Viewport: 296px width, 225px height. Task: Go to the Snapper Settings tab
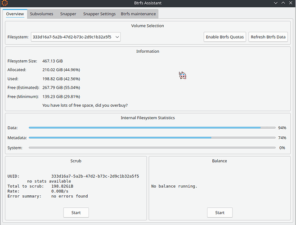(99, 14)
